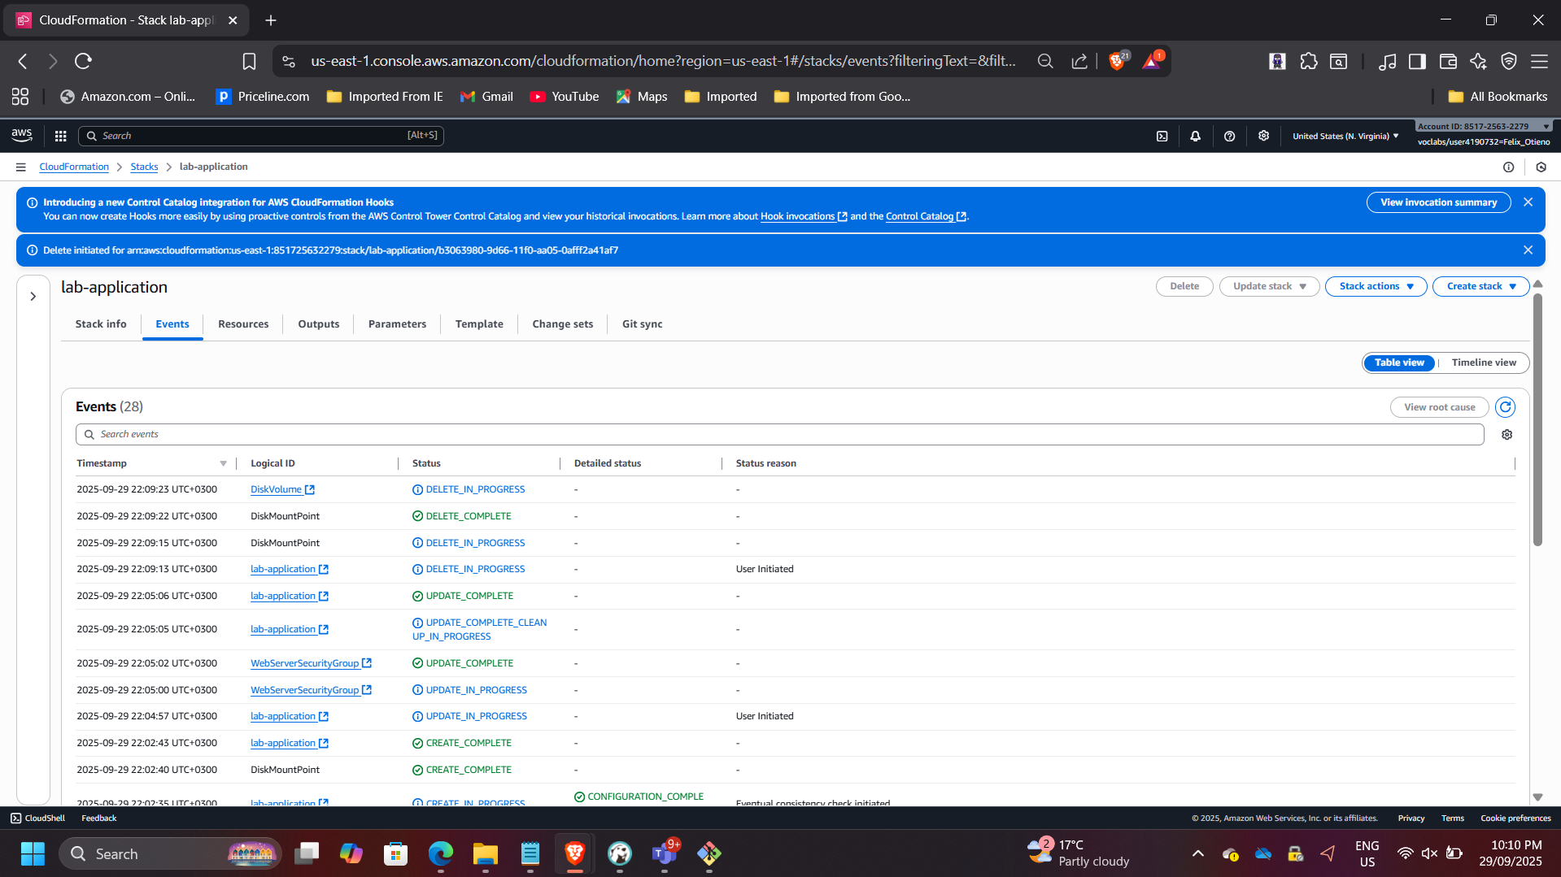
Task: Switch to the Resources tab
Action: point(242,324)
